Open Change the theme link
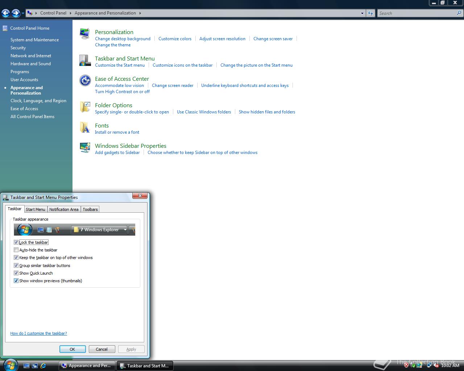Image resolution: width=464 pixels, height=371 pixels. click(x=113, y=45)
